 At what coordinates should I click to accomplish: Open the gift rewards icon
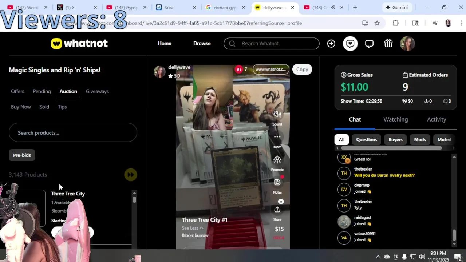coord(388,44)
